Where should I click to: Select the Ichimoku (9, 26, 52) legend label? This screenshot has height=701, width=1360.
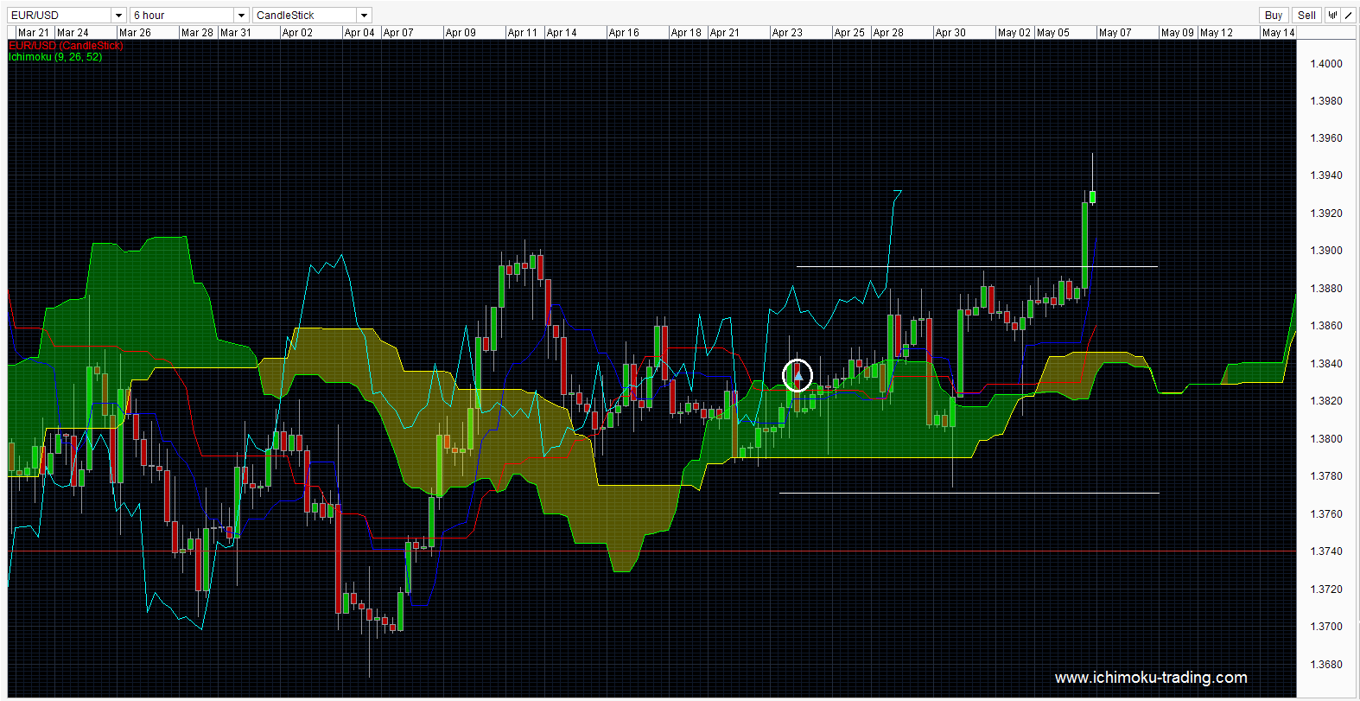(x=55, y=56)
